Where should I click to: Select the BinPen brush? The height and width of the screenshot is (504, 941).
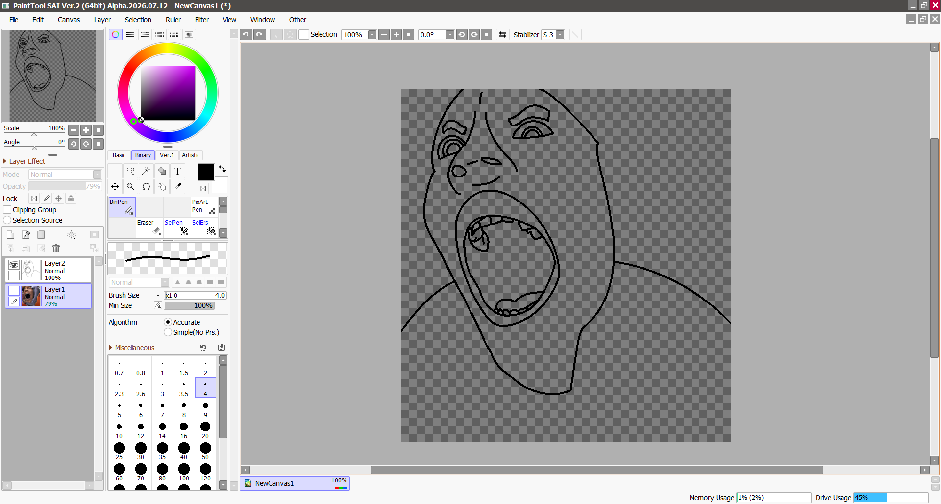tap(122, 207)
